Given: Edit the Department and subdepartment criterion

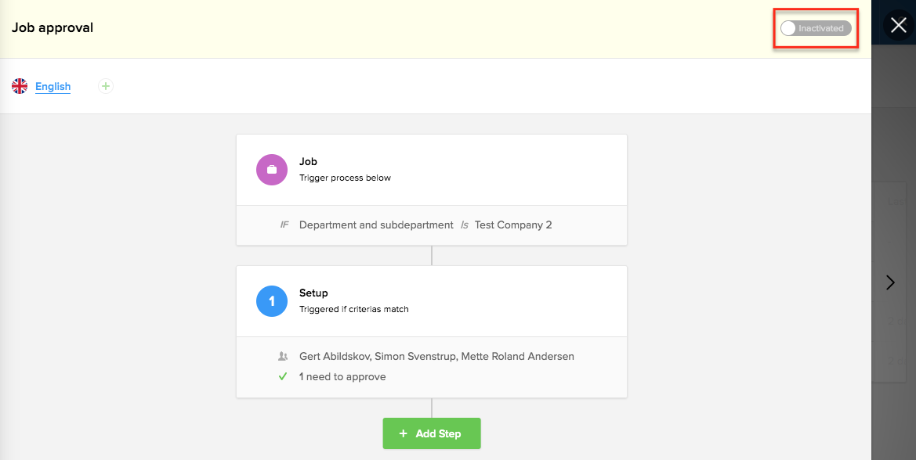Looking at the screenshot, I should click(376, 225).
